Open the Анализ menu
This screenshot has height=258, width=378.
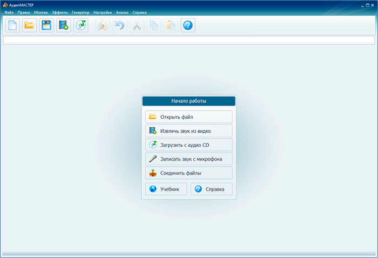[122, 12]
